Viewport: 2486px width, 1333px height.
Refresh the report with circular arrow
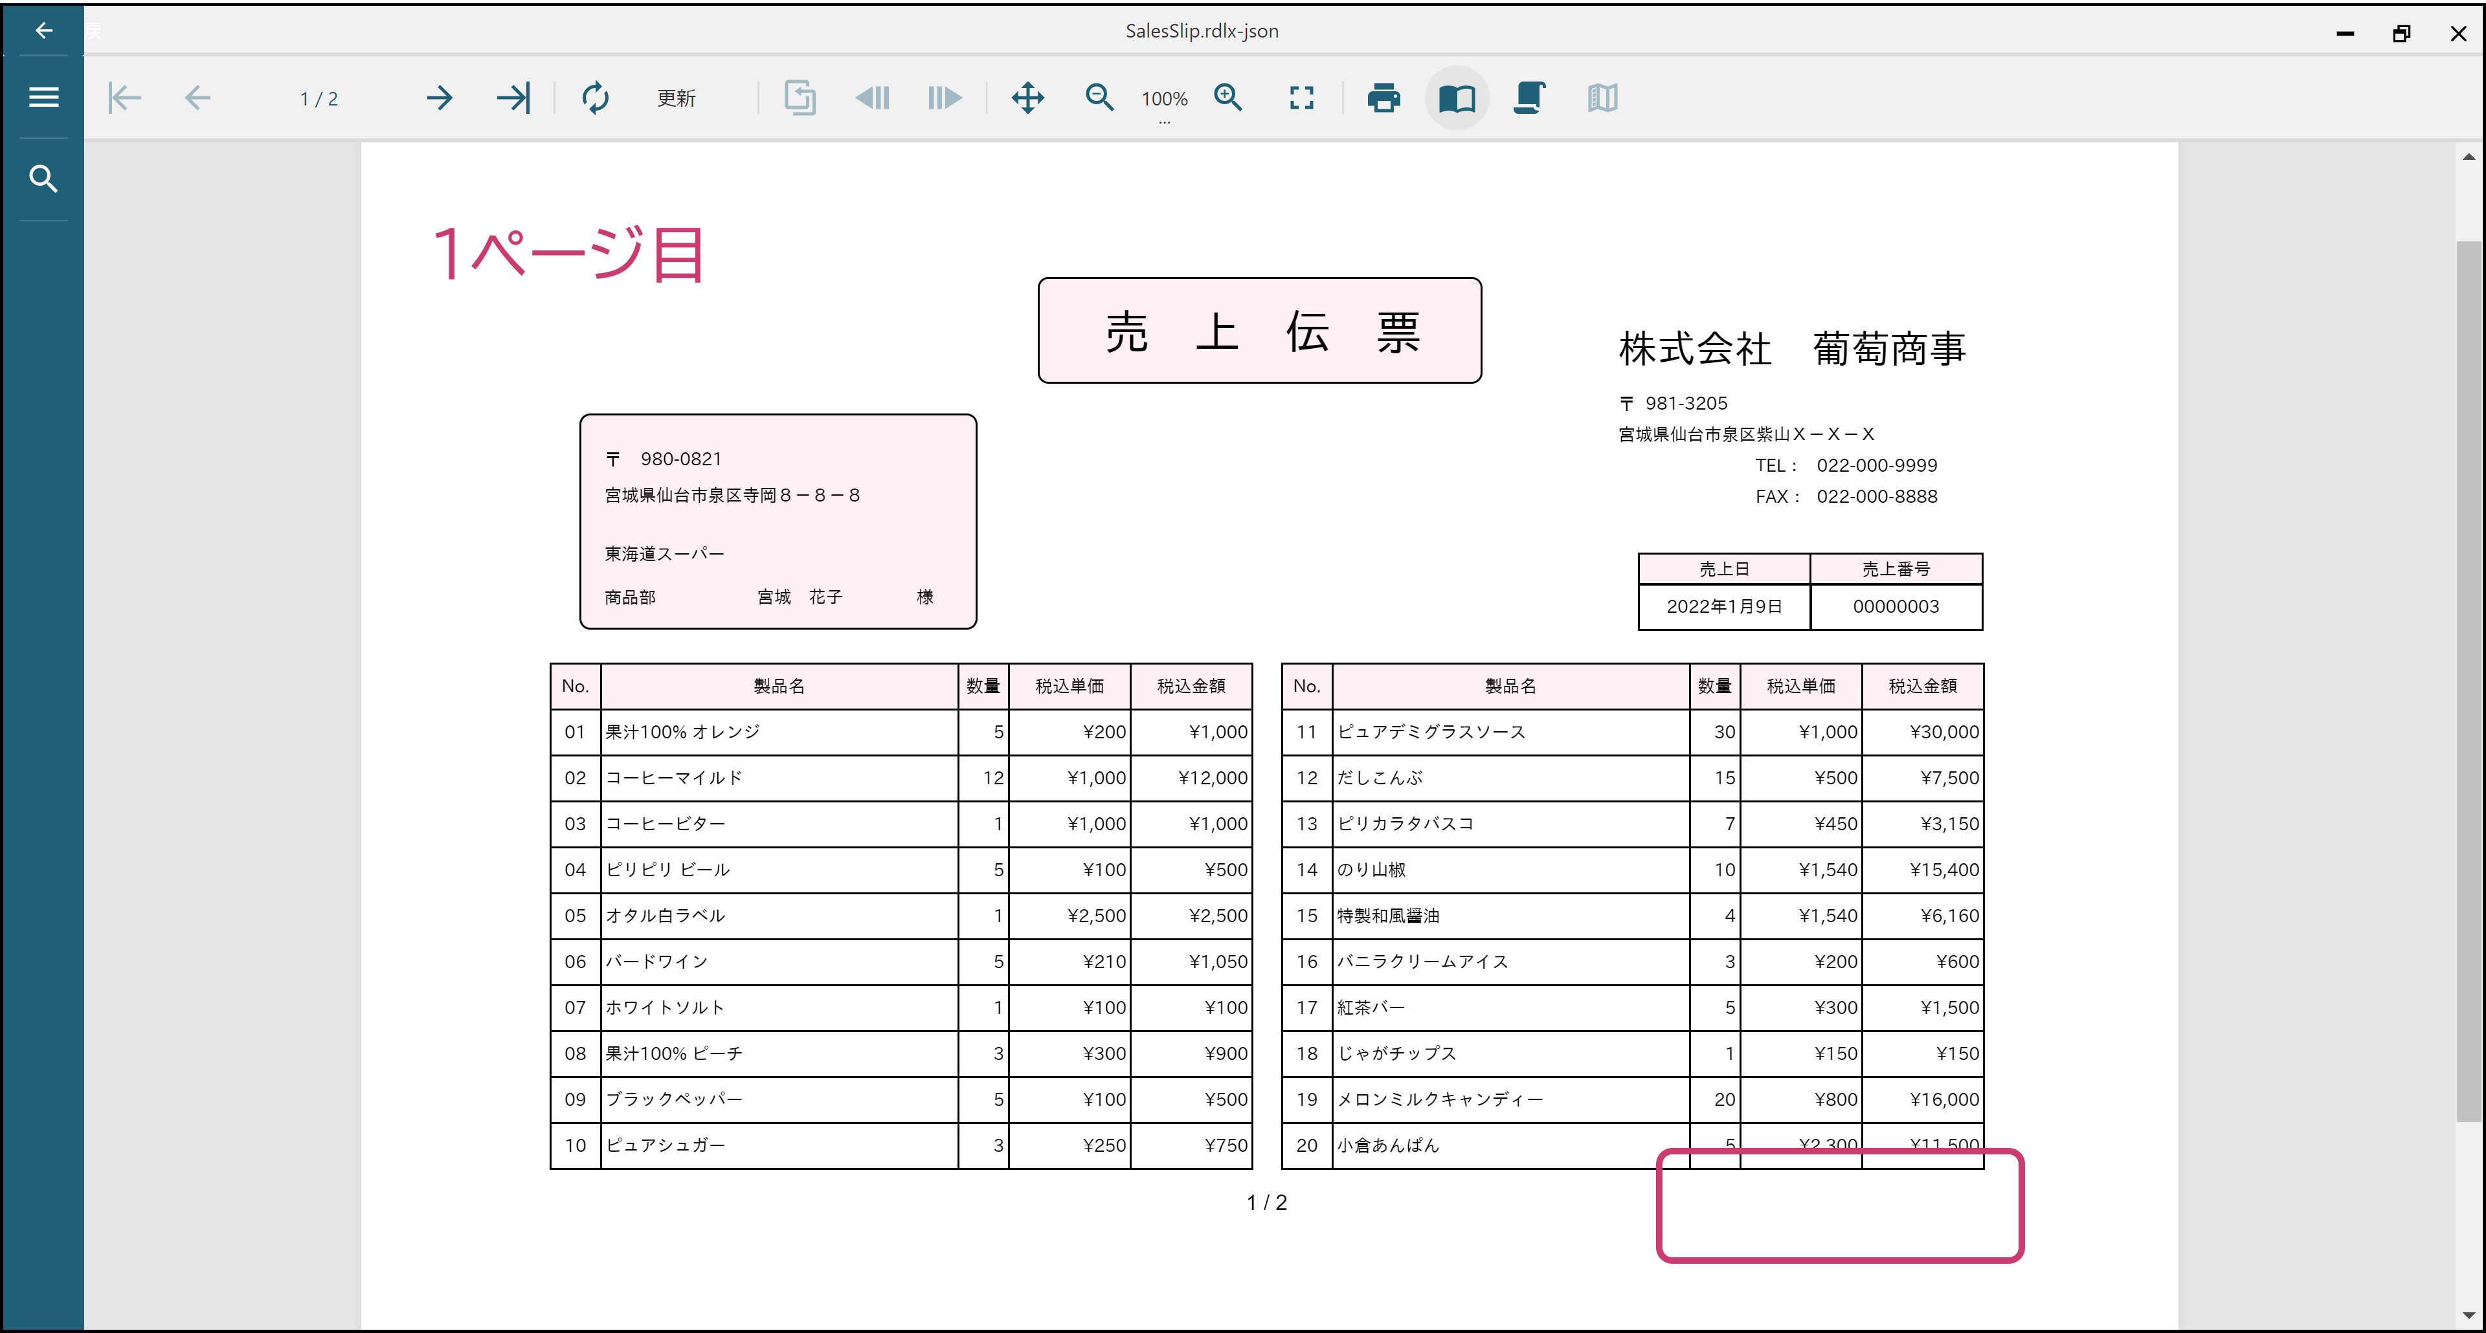[x=596, y=98]
